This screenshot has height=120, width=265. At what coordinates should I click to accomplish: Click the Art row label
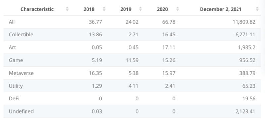[x=12, y=47]
